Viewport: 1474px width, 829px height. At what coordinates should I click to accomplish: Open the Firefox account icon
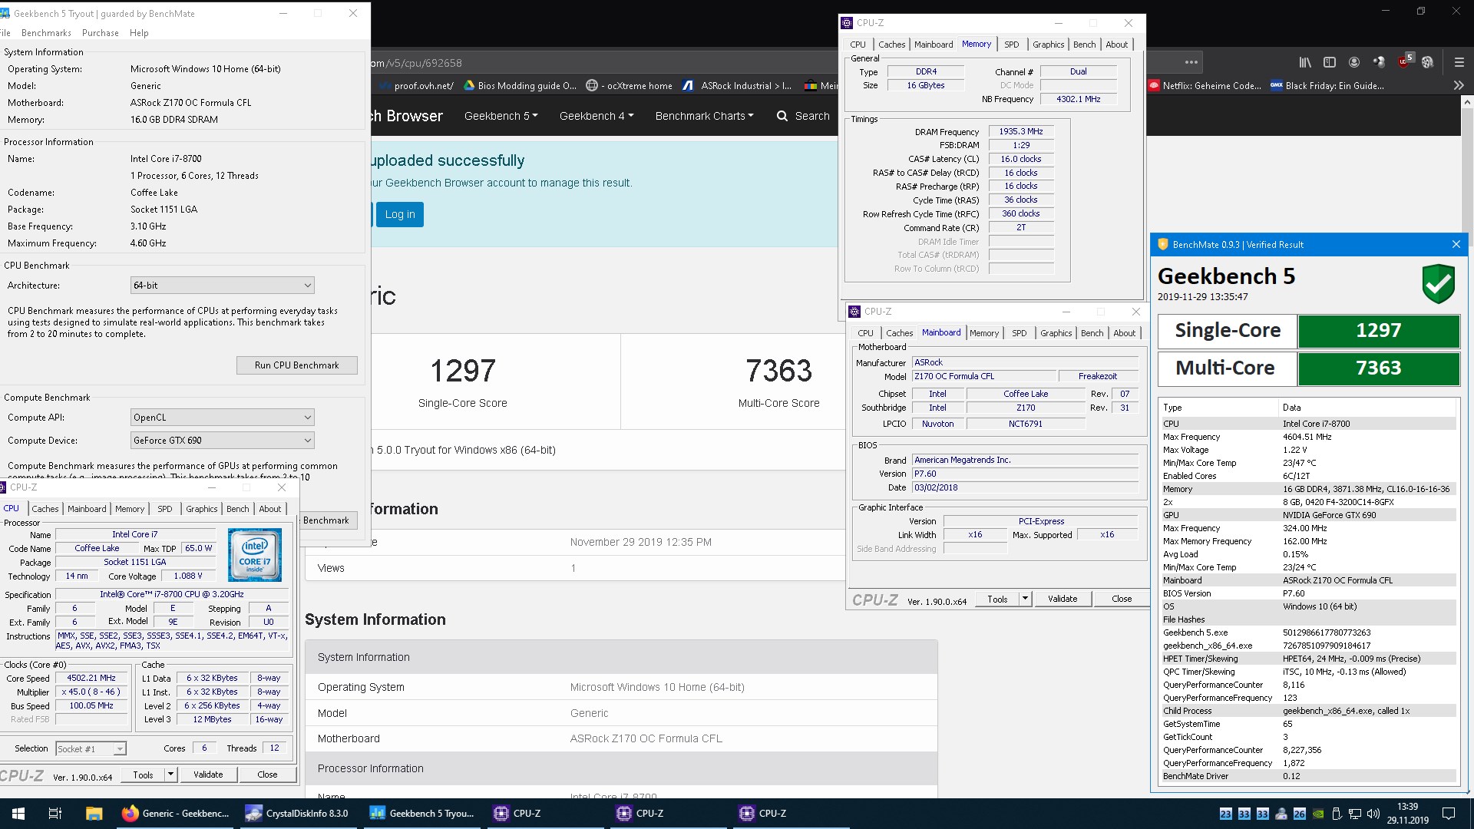[1354, 62]
